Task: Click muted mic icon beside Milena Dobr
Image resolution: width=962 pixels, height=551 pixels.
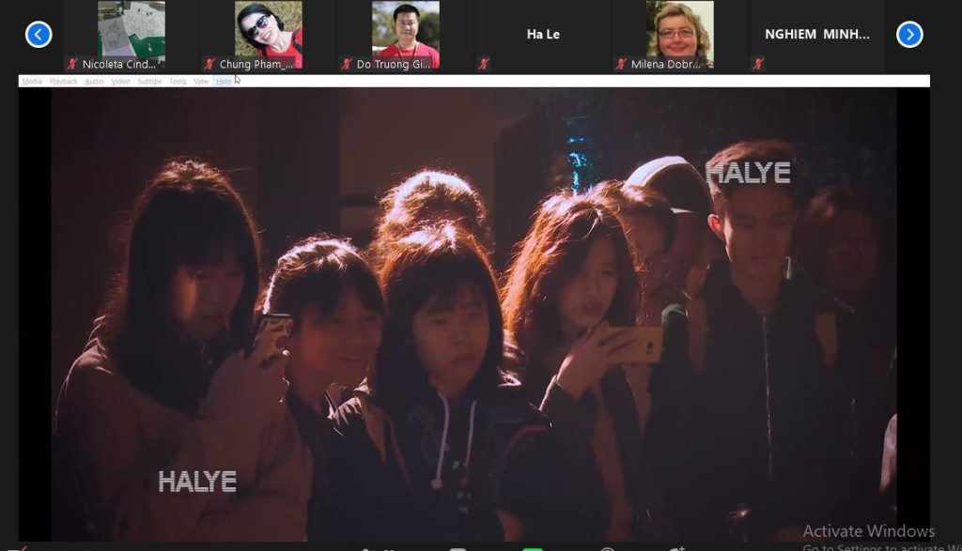Action: click(620, 65)
